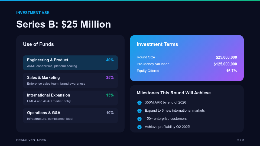
Task: Click the Equity Offered label
Action: (x=148, y=71)
